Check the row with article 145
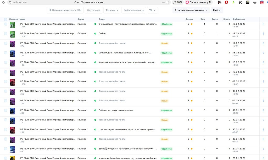The height and width of the screenshot is (160, 268). tap(6, 53)
